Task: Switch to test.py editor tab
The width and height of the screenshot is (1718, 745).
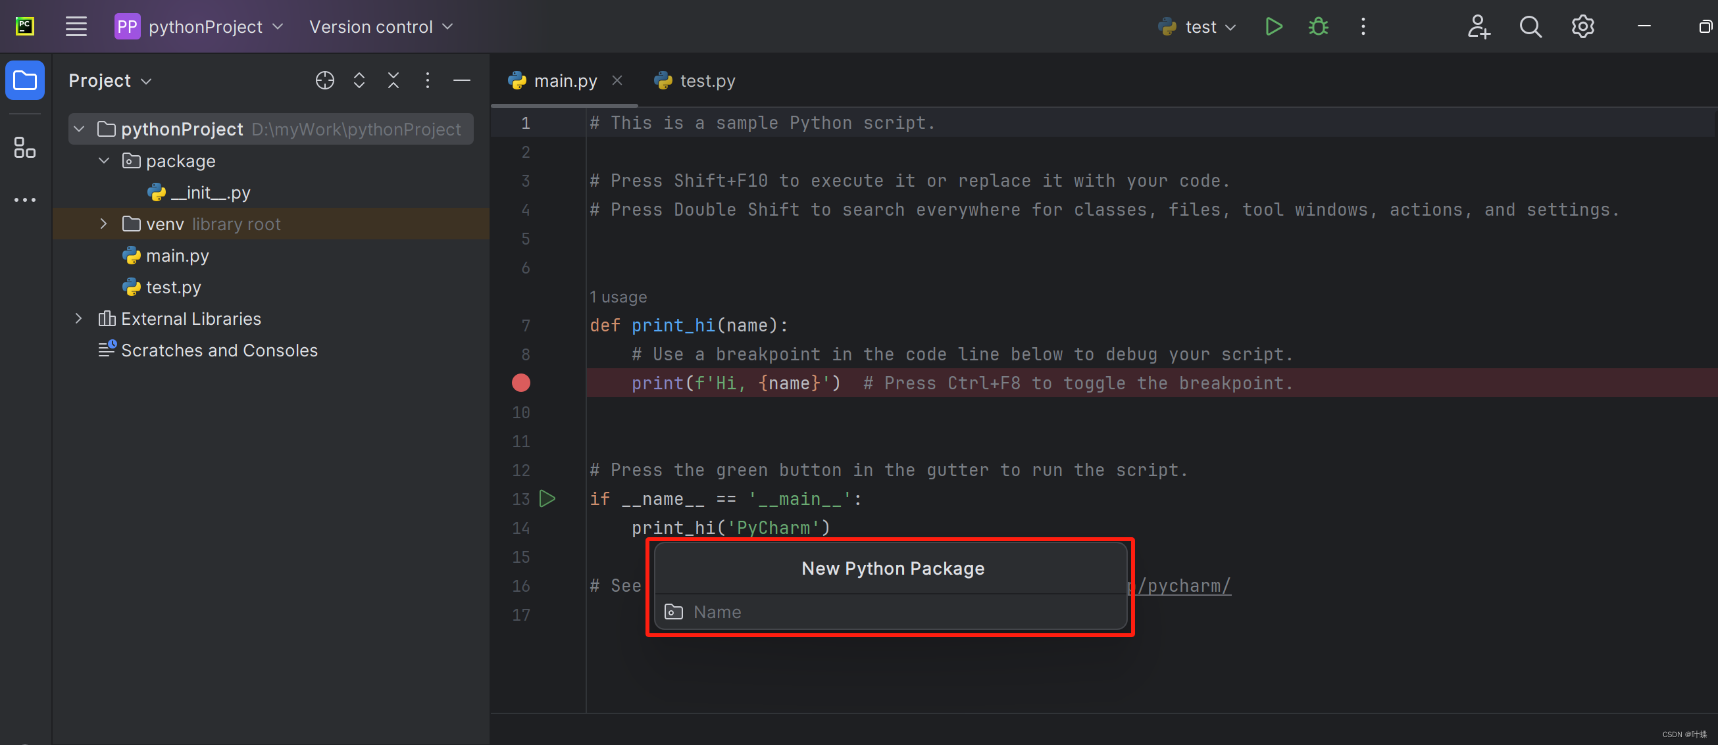Action: pyautogui.click(x=694, y=81)
